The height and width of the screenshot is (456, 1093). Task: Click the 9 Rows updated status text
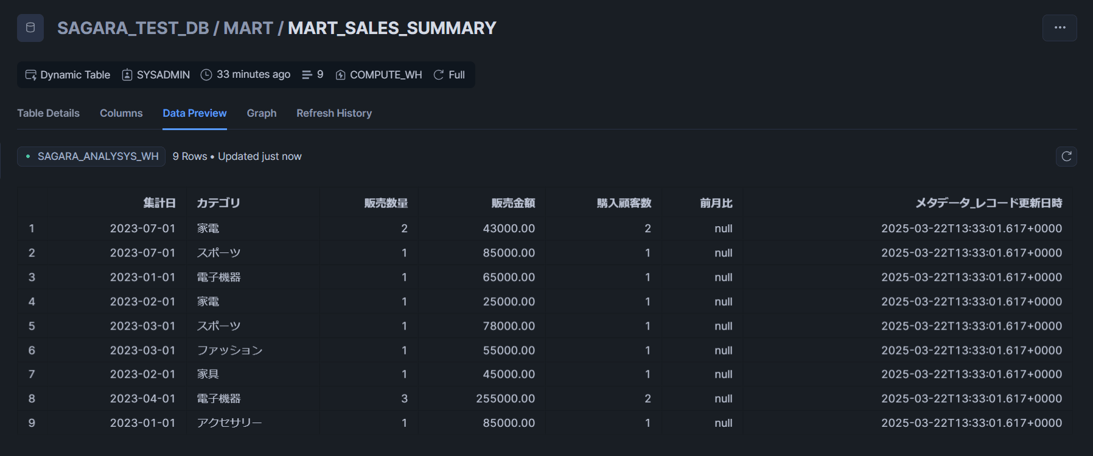pos(237,156)
